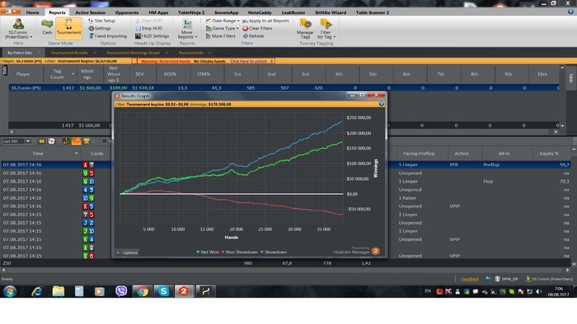This screenshot has width=577, height=324.
Task: Open Hold'em Manager 2 from the taskbar
Action: click(x=184, y=291)
